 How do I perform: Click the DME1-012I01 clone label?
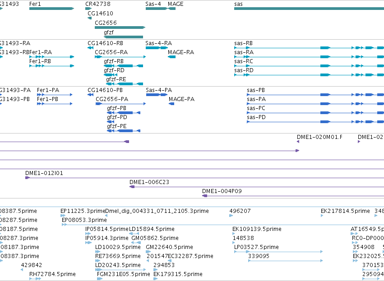[x=44, y=173]
